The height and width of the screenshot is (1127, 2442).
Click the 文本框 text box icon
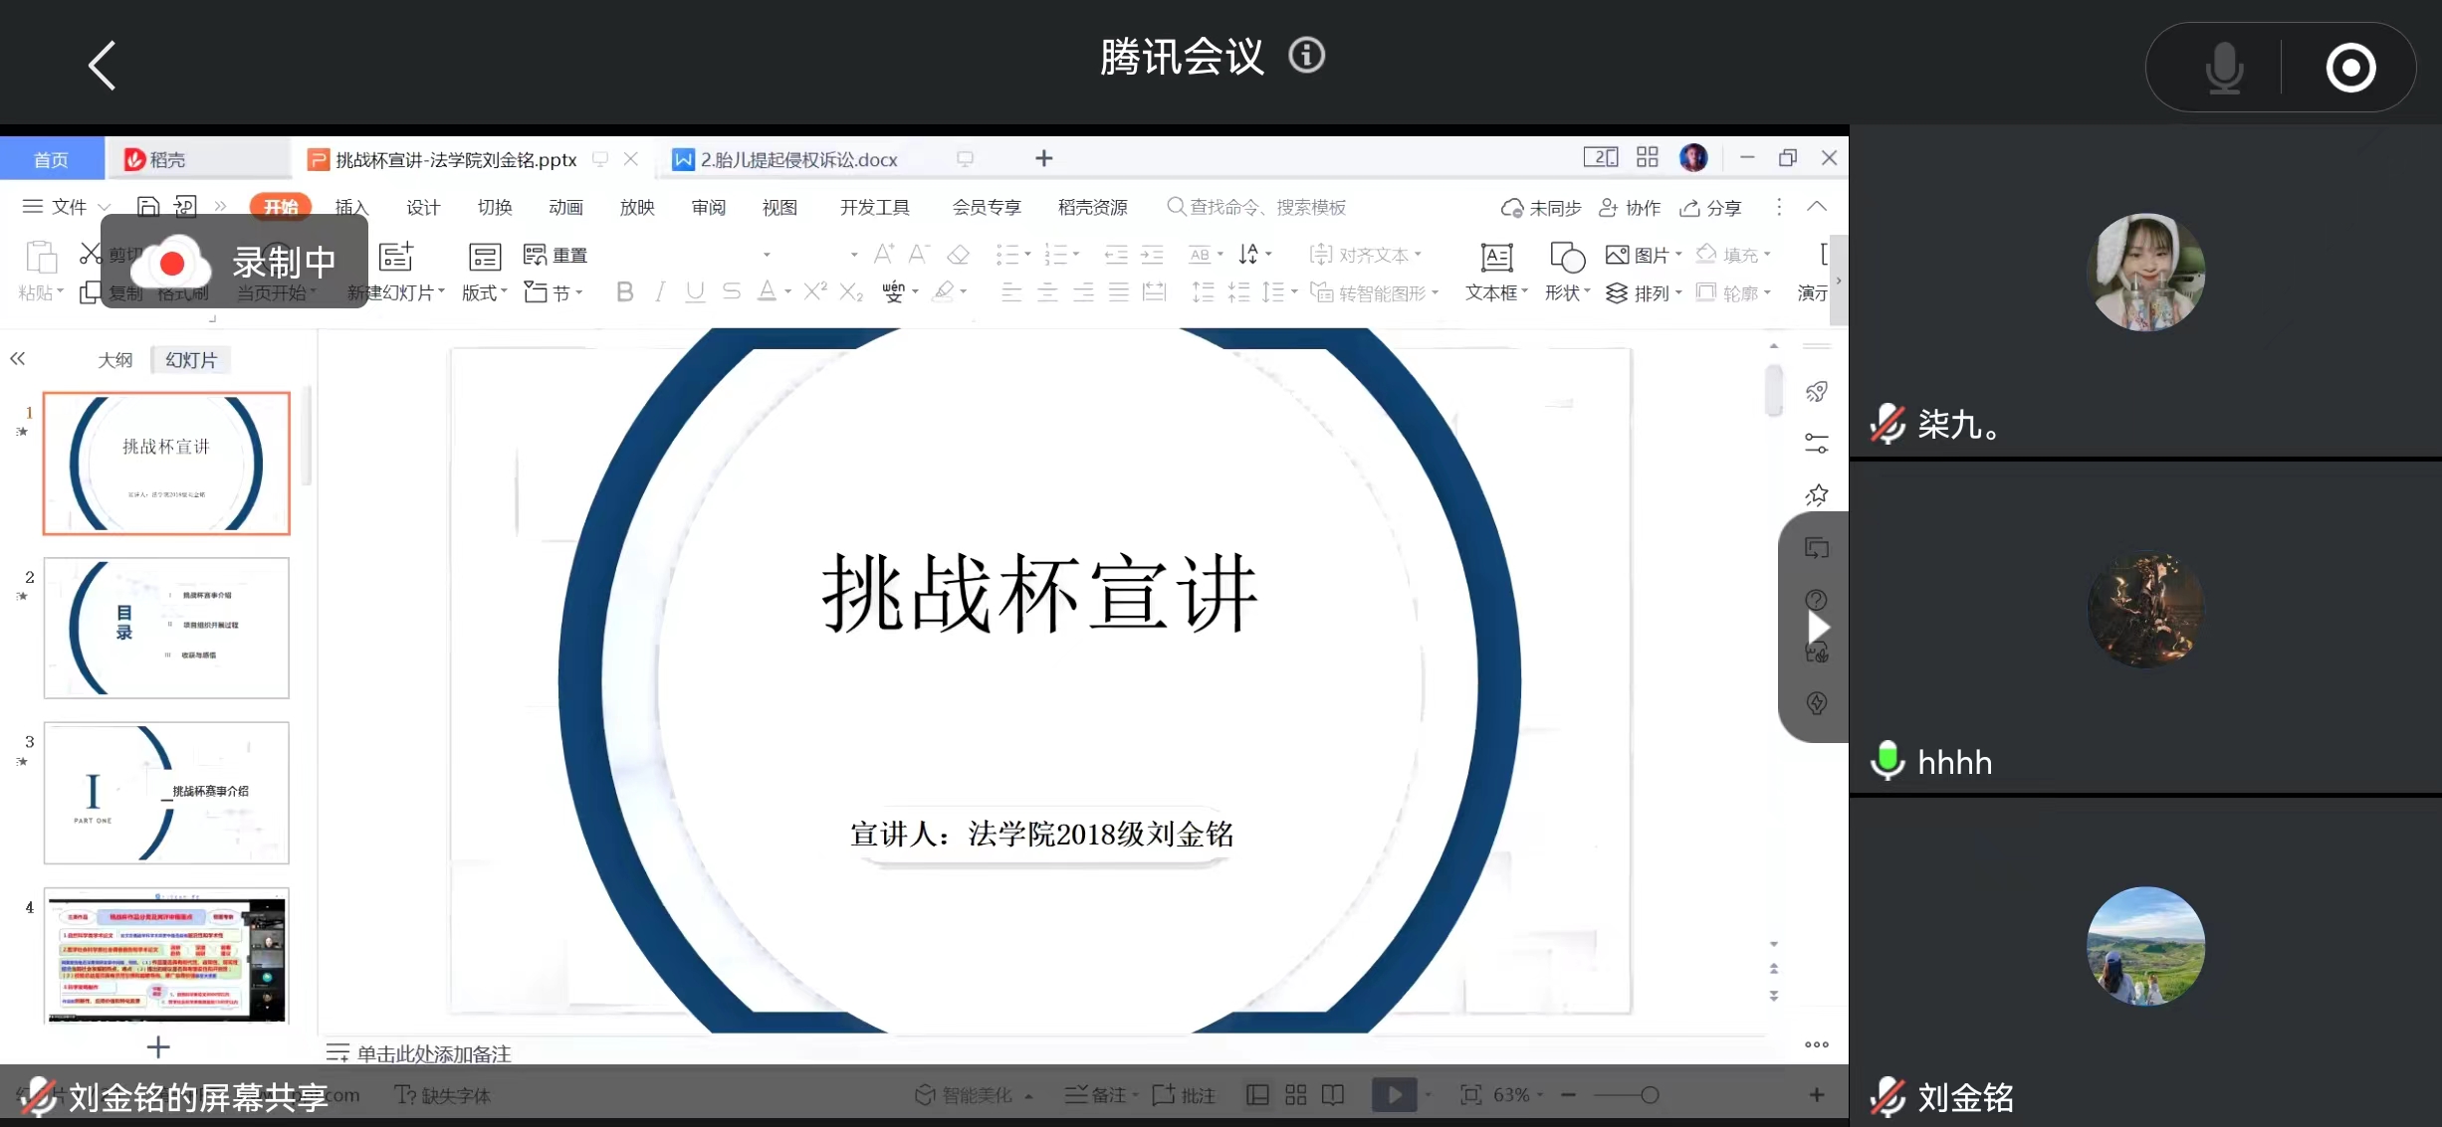(1496, 258)
